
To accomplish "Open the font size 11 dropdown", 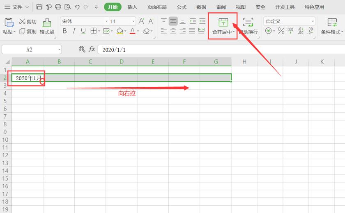I will [x=133, y=21].
